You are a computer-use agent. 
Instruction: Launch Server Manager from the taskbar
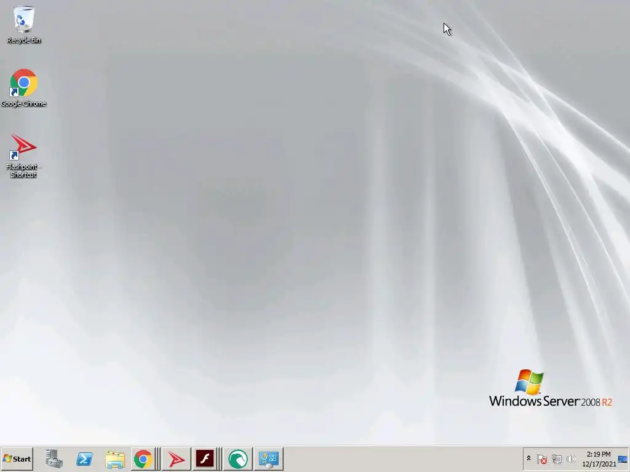click(54, 458)
